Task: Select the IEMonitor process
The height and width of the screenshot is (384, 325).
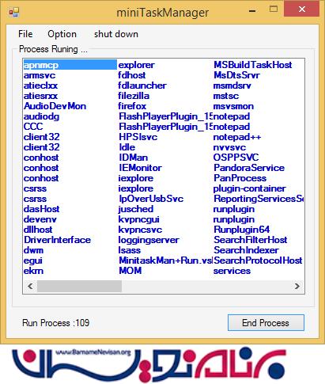Action: coord(140,168)
